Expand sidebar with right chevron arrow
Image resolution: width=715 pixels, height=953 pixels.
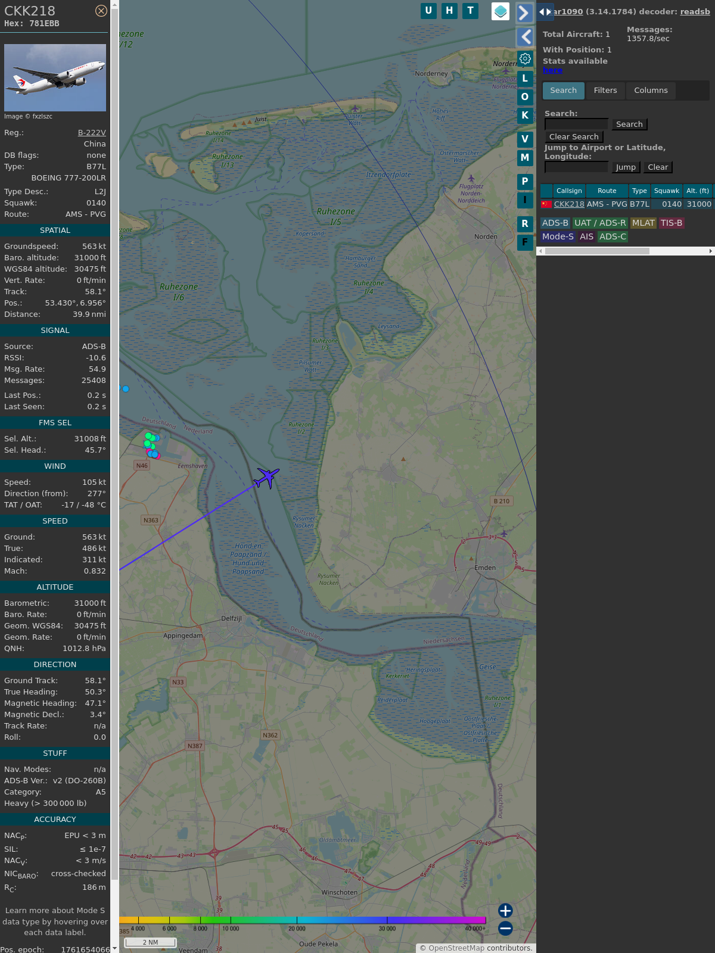pos(524,13)
